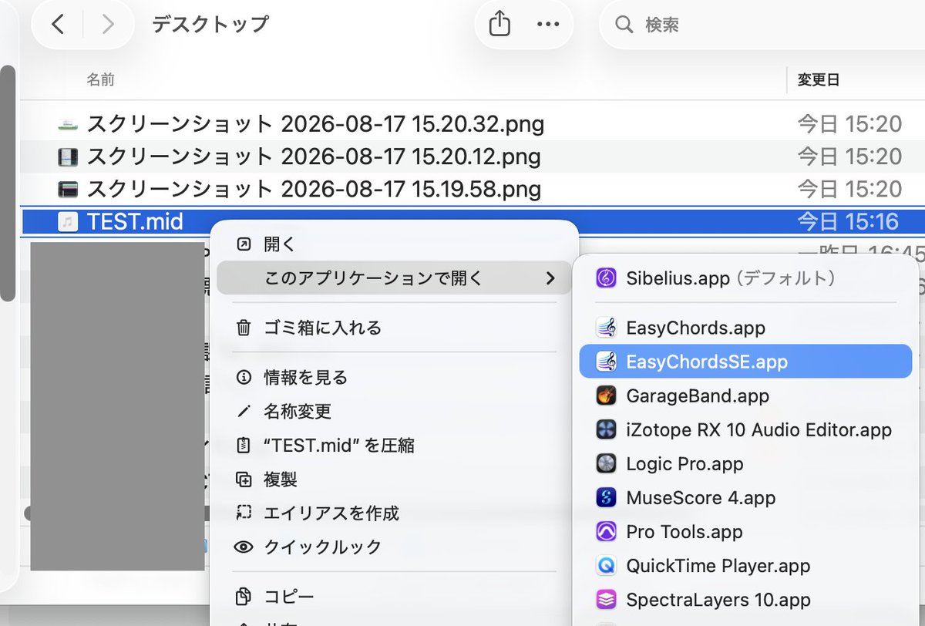This screenshot has height=626, width=925.
Task: Click 今日 15:16 date of TEST.mid
Action: coord(848,222)
